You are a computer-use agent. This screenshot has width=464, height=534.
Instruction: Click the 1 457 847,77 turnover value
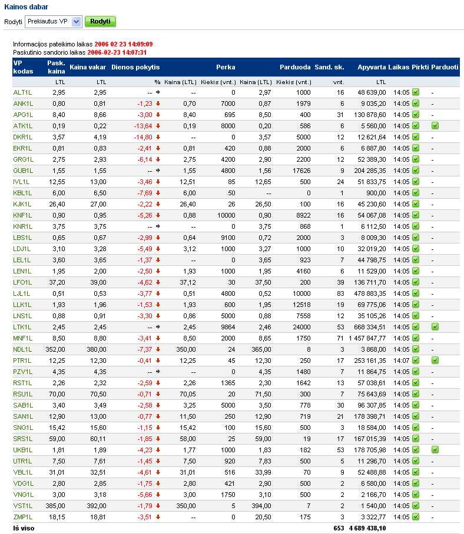pyautogui.click(x=367, y=338)
